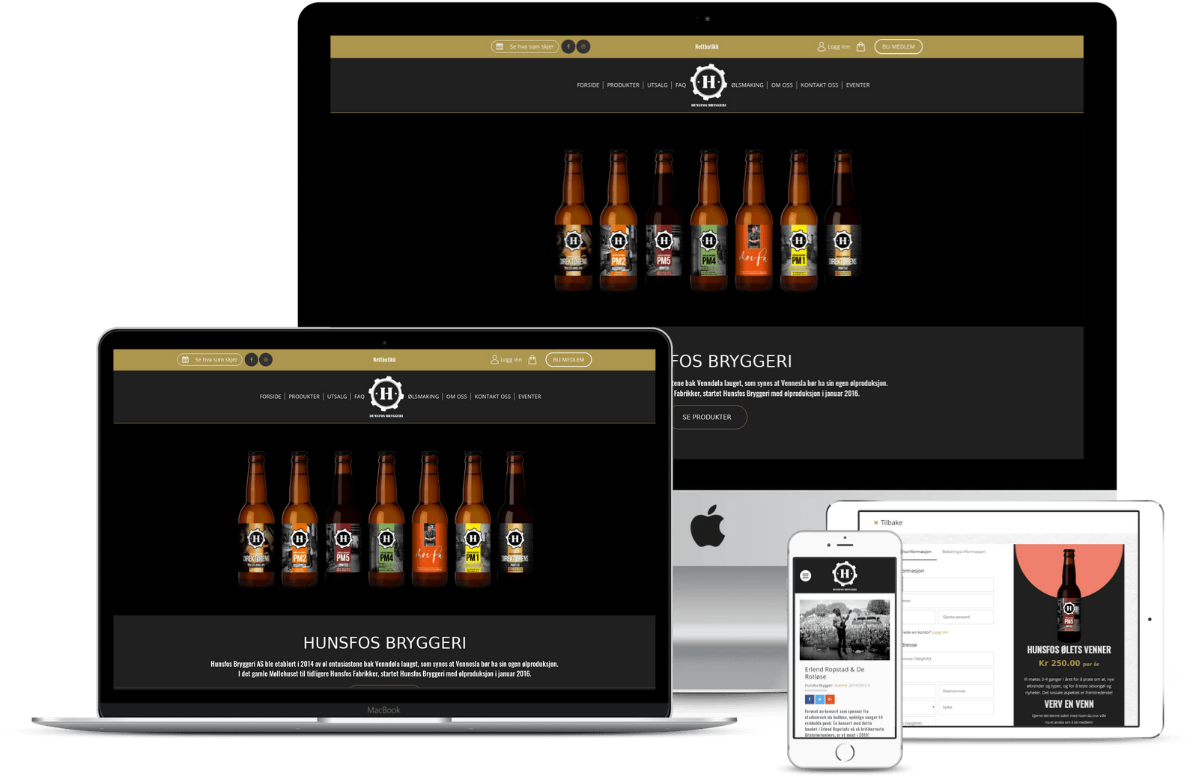This screenshot has width=1193, height=776.
Task: Select the orange Moi Fa bottle on the iMac
Action: click(x=753, y=219)
